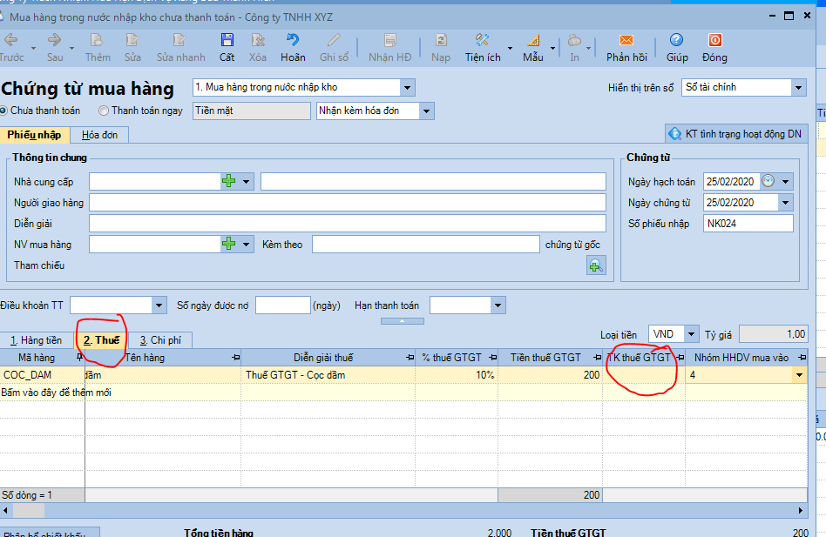Screen dimensions: 826x537
Task: Open Phản hồi feedback envelope icon
Action: pyautogui.click(x=626, y=41)
